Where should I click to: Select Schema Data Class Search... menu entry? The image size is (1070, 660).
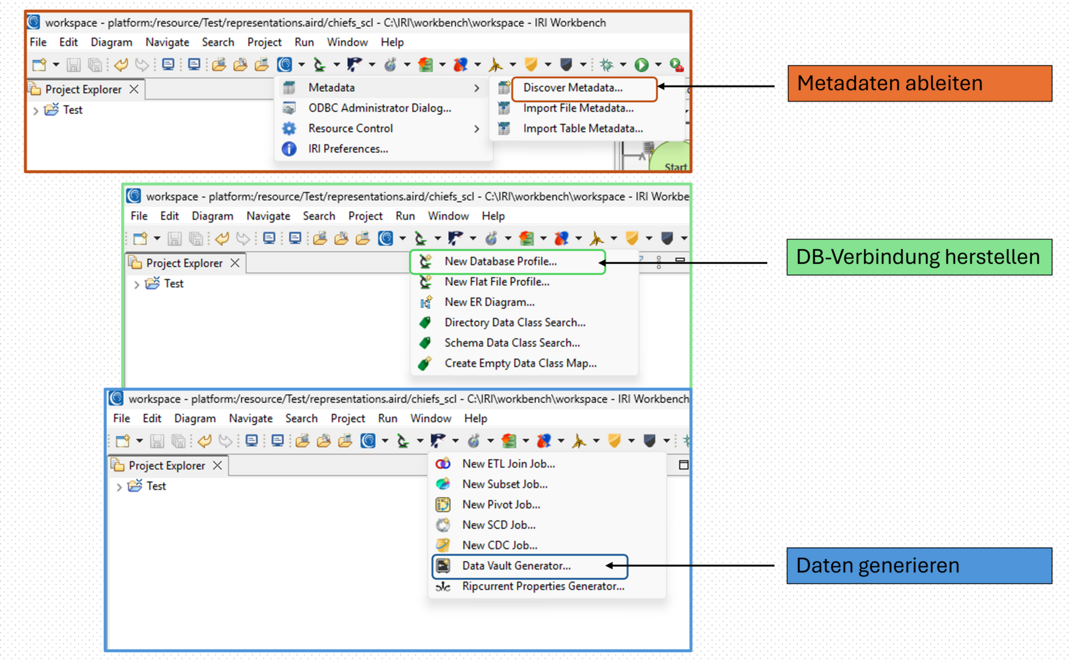tap(512, 343)
